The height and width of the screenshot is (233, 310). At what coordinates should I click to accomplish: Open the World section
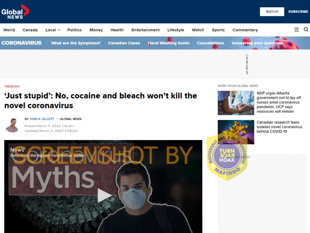(x=9, y=30)
